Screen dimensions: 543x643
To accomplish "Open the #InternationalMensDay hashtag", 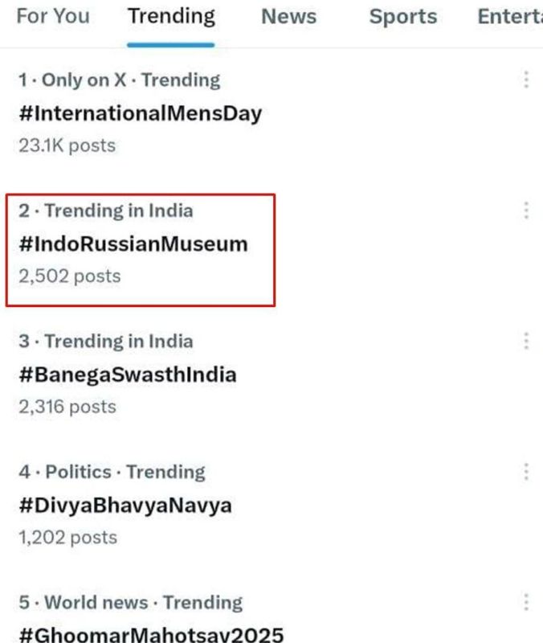I will click(x=141, y=113).
